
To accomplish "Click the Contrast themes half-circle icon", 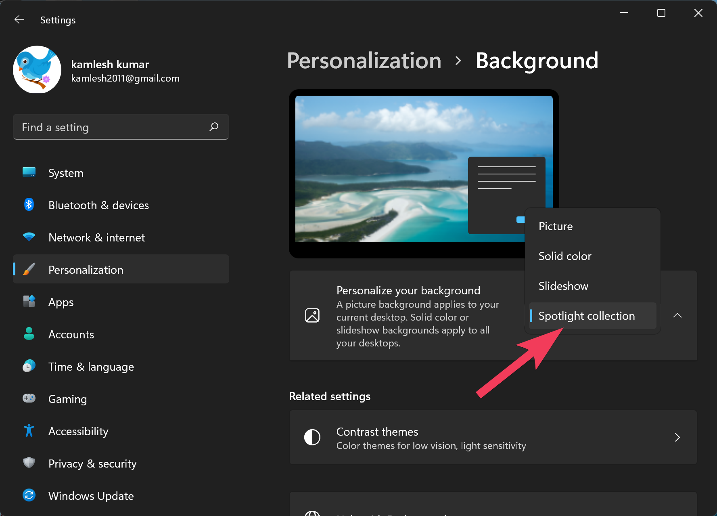I will 312,437.
